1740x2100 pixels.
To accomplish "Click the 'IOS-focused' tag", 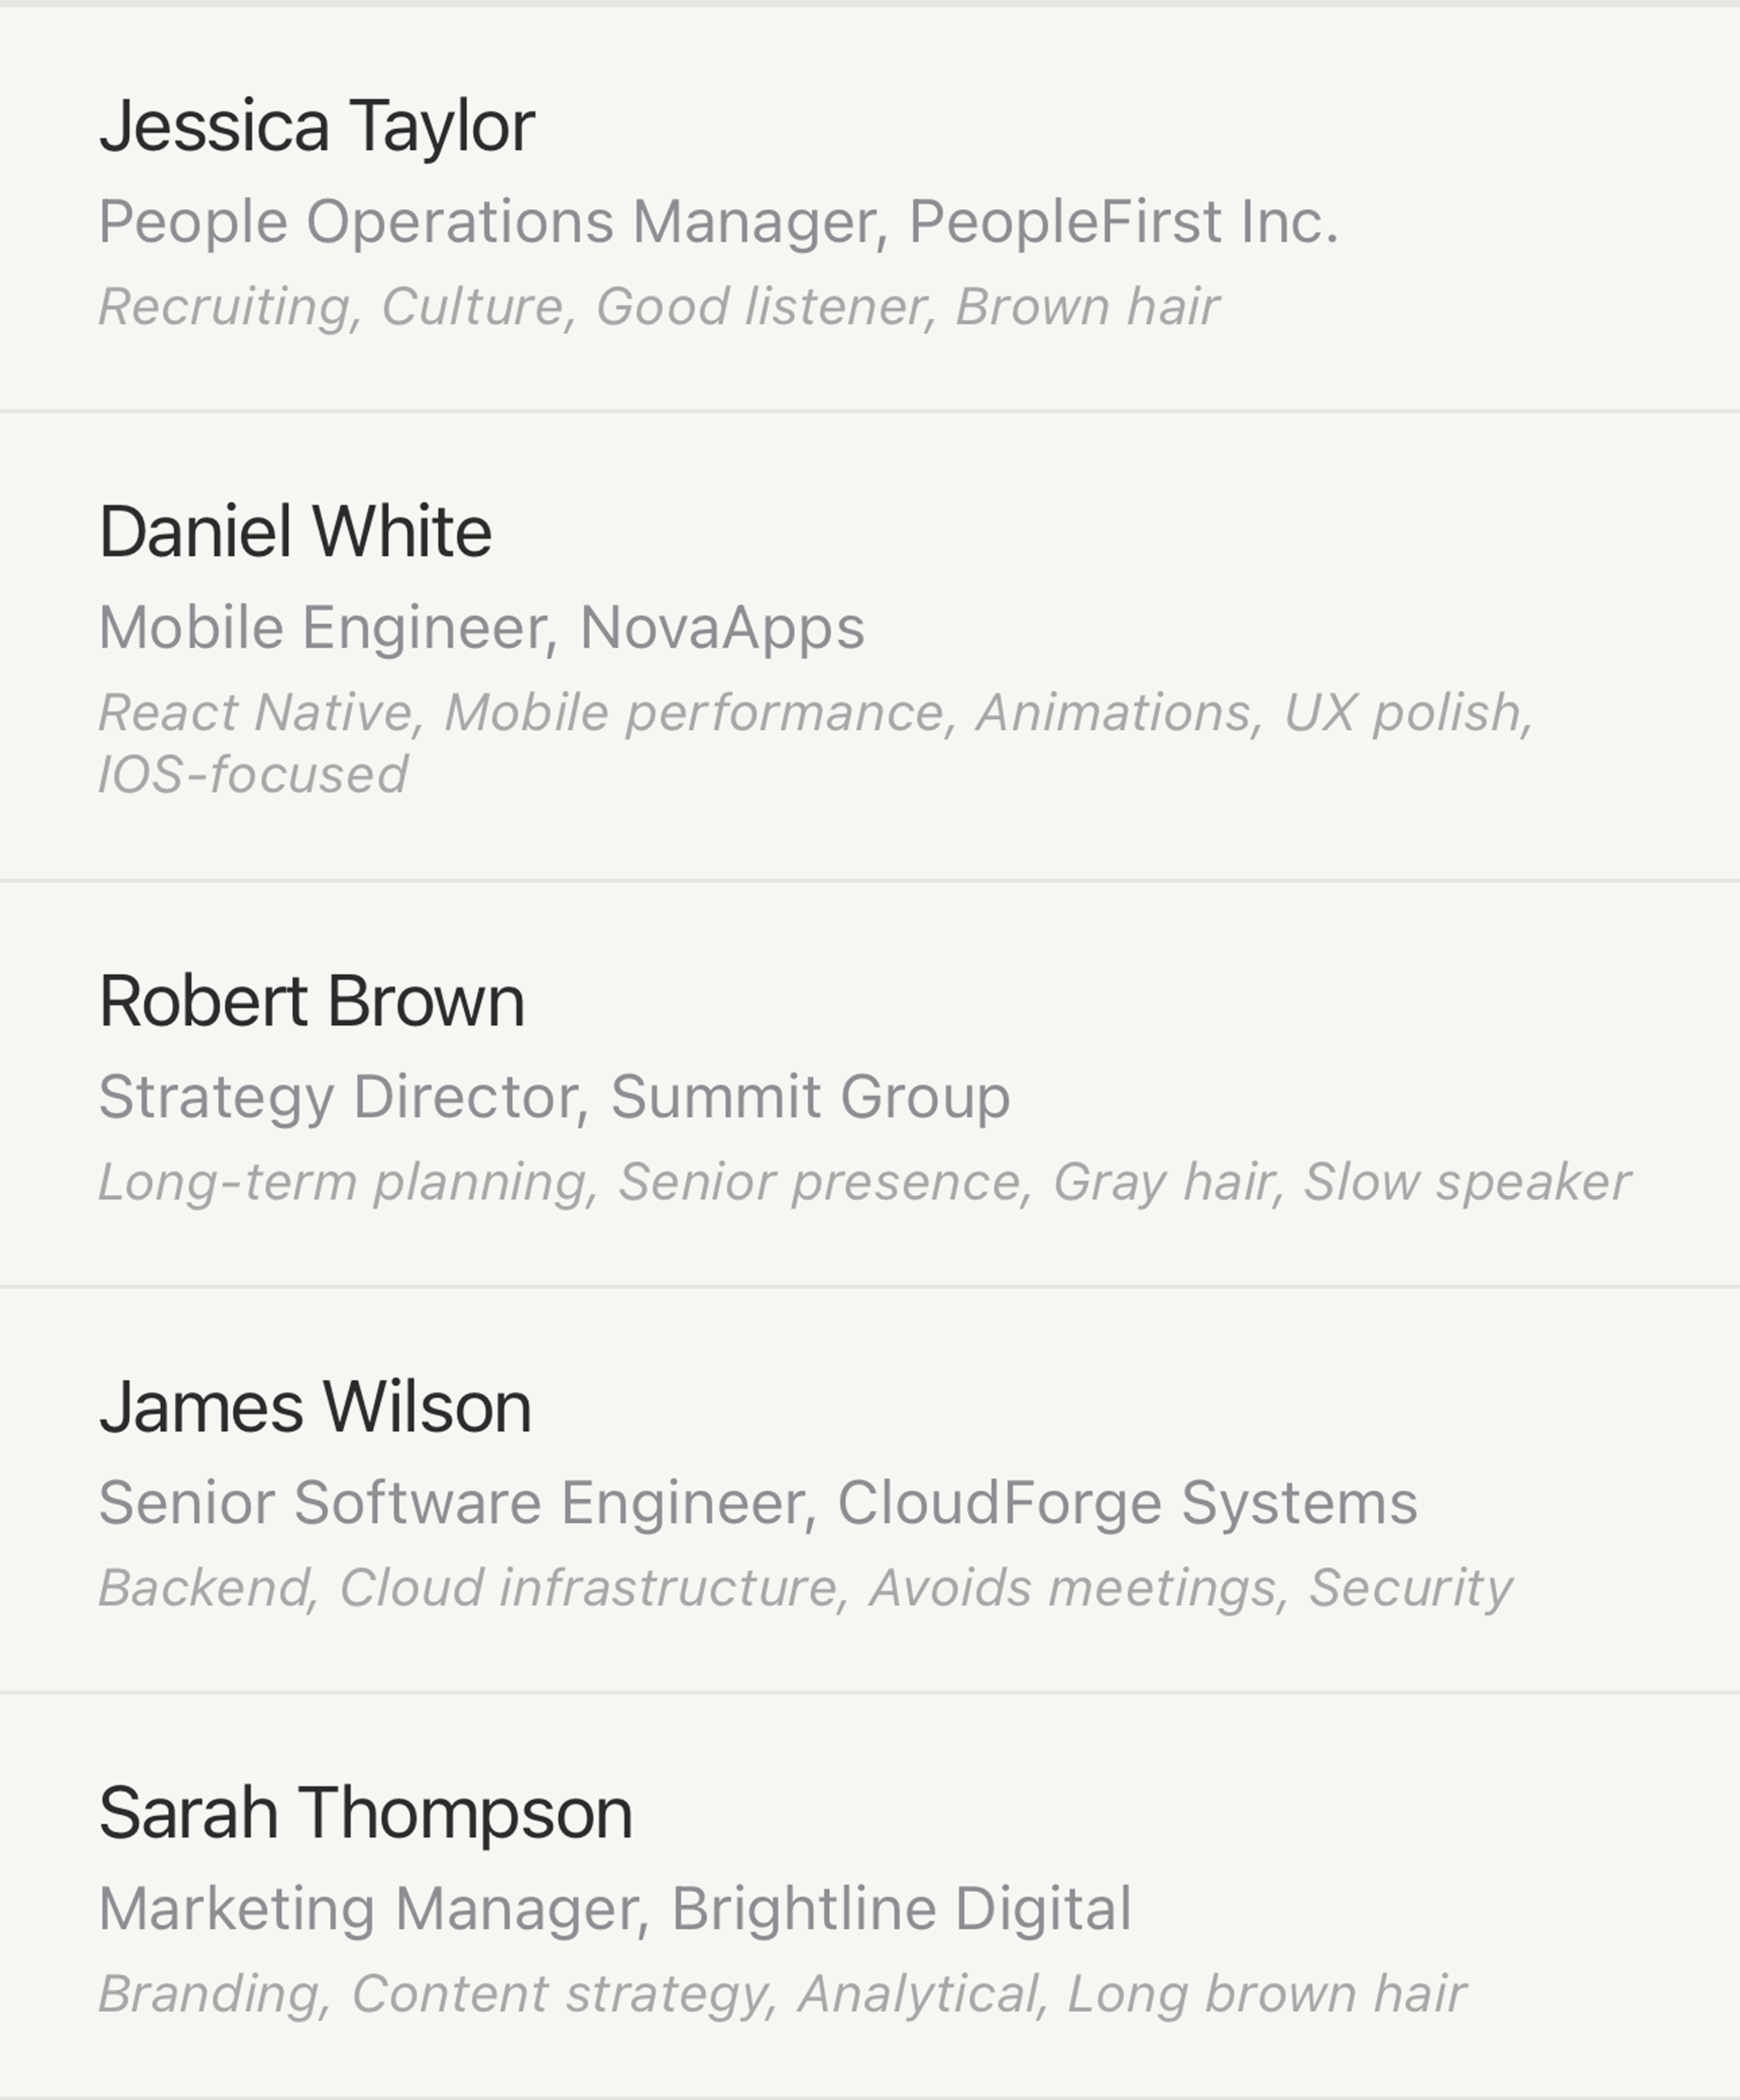I will [253, 775].
